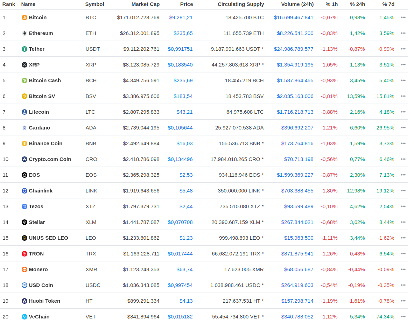Screen dimensions: 414x323
Task: Open the more-options dots for Litecoin row
Action: pos(403,112)
